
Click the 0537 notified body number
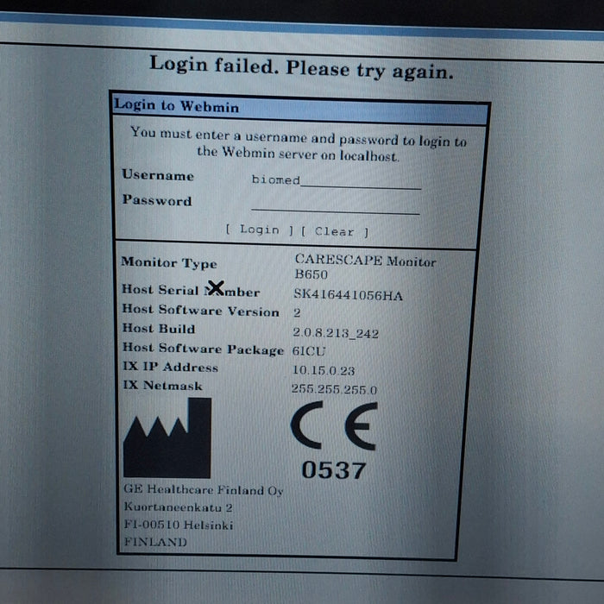click(x=333, y=470)
